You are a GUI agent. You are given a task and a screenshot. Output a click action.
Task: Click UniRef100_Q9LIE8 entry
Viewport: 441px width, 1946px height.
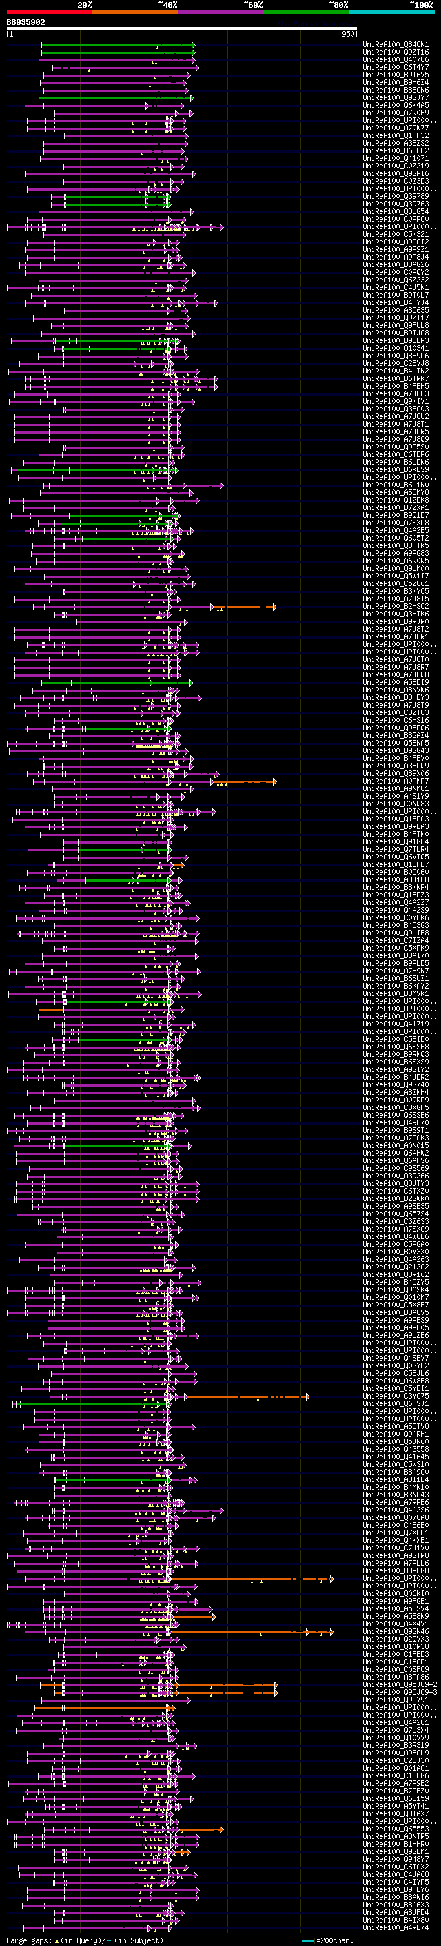point(396,933)
